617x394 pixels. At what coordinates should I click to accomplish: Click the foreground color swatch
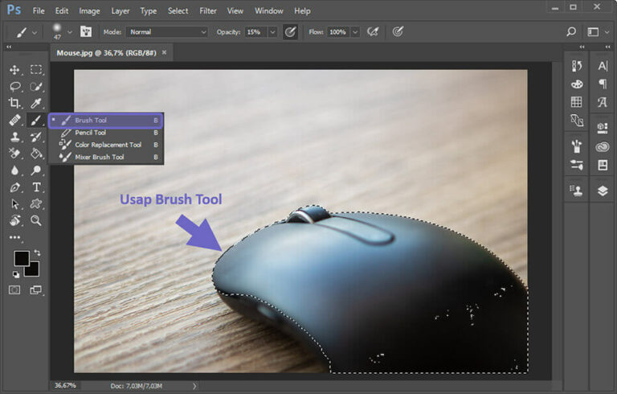coord(21,258)
